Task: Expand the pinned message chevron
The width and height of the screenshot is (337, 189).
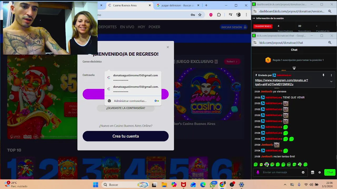Action: 331,81
